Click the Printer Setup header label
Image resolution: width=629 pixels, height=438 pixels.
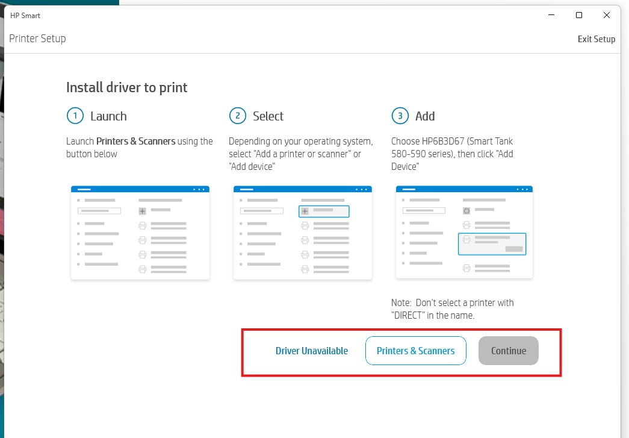click(x=37, y=39)
